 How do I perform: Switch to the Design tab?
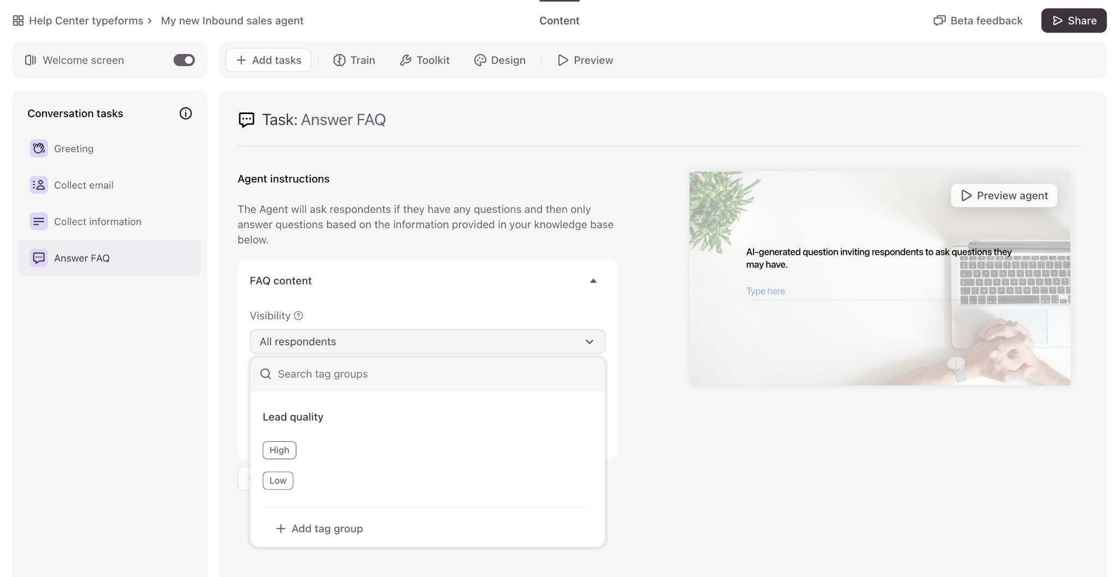[499, 60]
